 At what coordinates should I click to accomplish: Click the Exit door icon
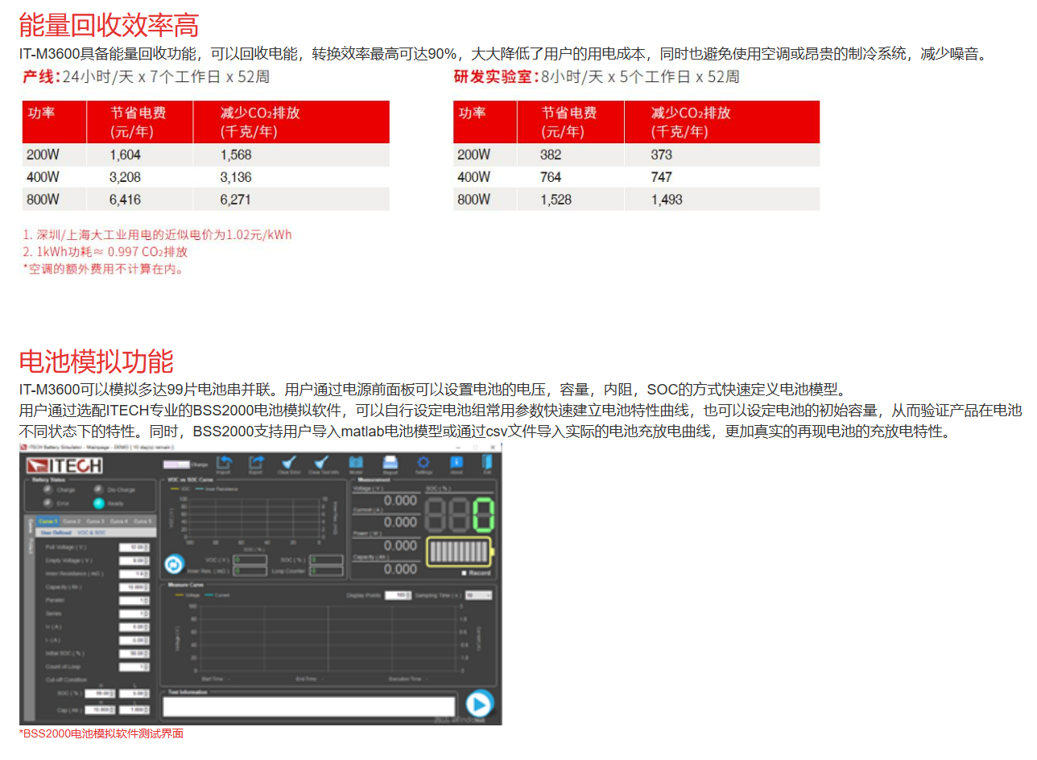pyautogui.click(x=487, y=462)
